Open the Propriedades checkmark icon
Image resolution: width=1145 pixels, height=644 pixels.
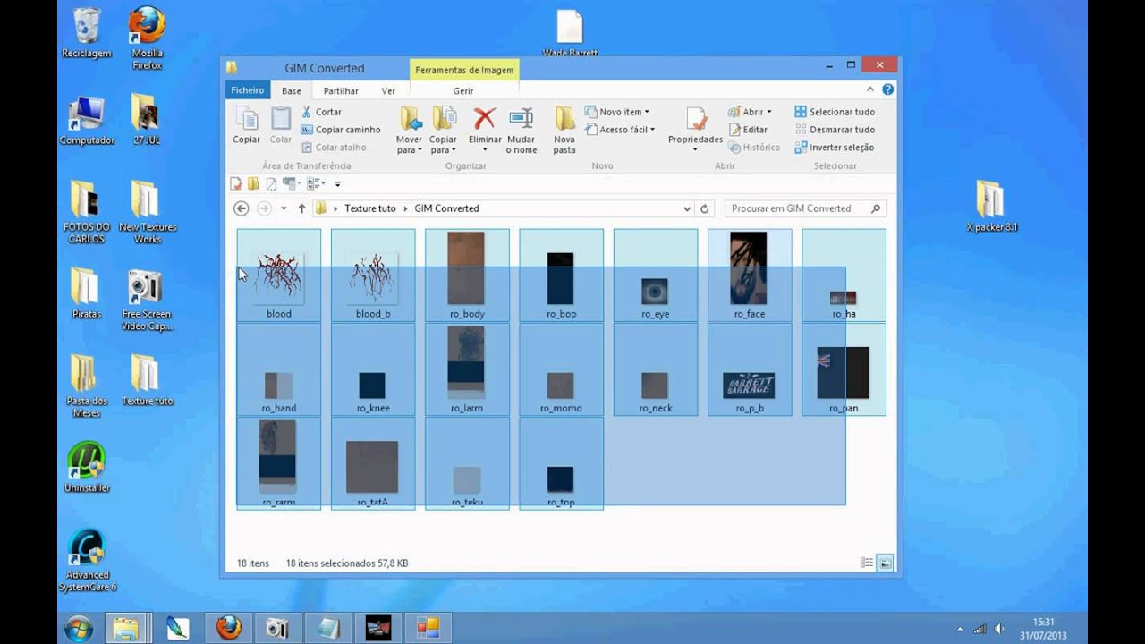pyautogui.click(x=695, y=118)
